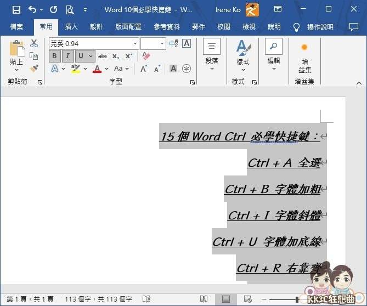The image size is (367, 306).
Task: Open highlight color dropdown arrow
Action: click(85, 69)
